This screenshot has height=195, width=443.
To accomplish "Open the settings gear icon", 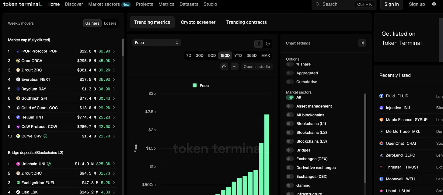I will tap(434, 4).
